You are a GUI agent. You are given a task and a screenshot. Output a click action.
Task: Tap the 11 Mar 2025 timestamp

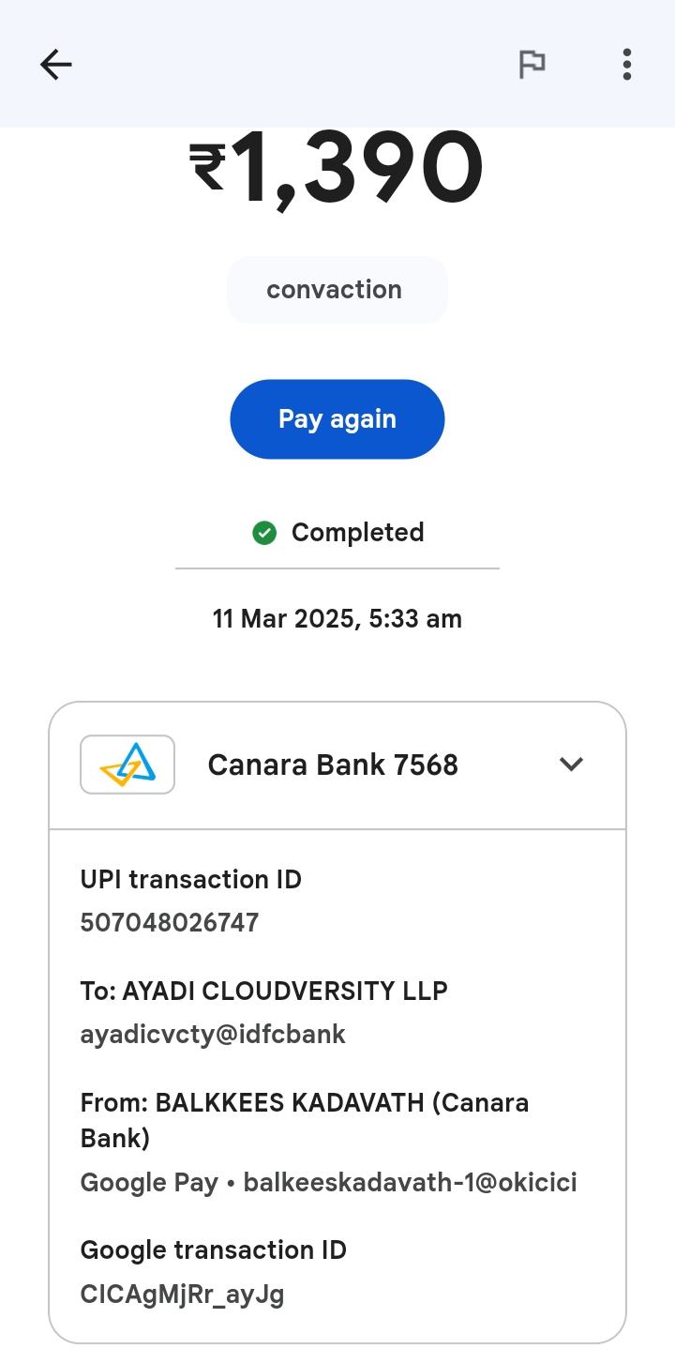click(337, 619)
